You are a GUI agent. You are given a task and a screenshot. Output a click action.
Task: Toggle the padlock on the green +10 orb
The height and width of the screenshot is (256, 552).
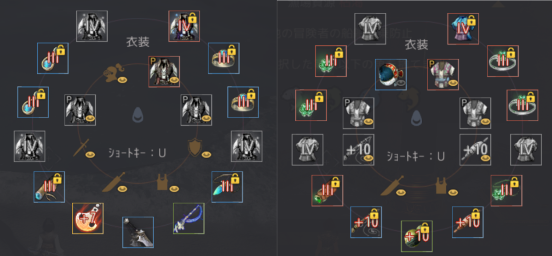tap(425, 228)
